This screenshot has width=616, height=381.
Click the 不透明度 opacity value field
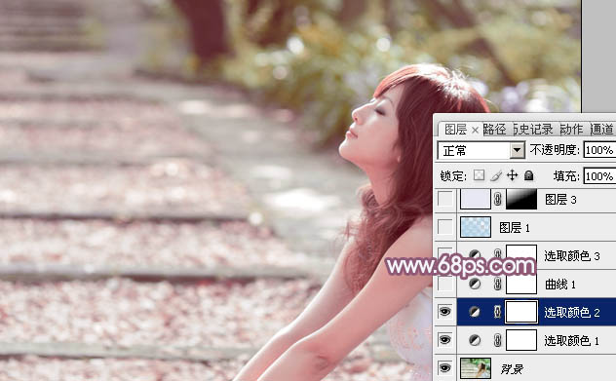[x=599, y=150]
